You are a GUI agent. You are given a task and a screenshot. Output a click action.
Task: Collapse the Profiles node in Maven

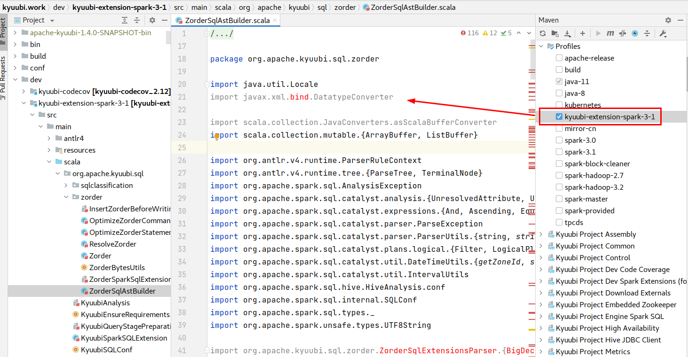click(541, 46)
